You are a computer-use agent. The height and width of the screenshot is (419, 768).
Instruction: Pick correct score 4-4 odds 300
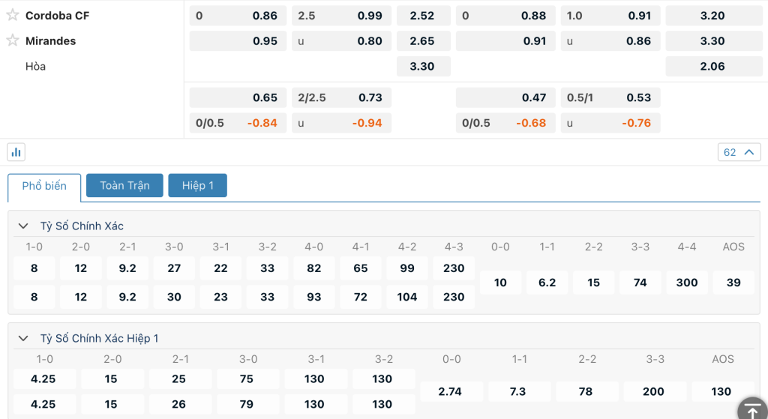[687, 283]
